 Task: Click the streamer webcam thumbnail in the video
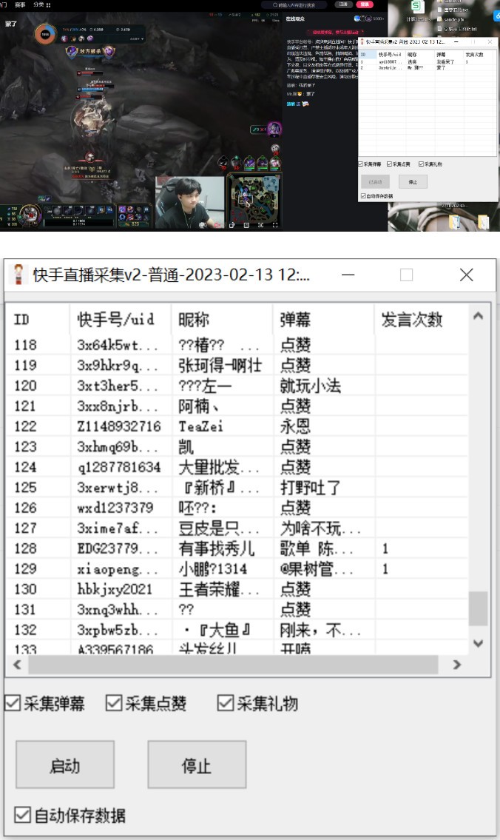[189, 203]
